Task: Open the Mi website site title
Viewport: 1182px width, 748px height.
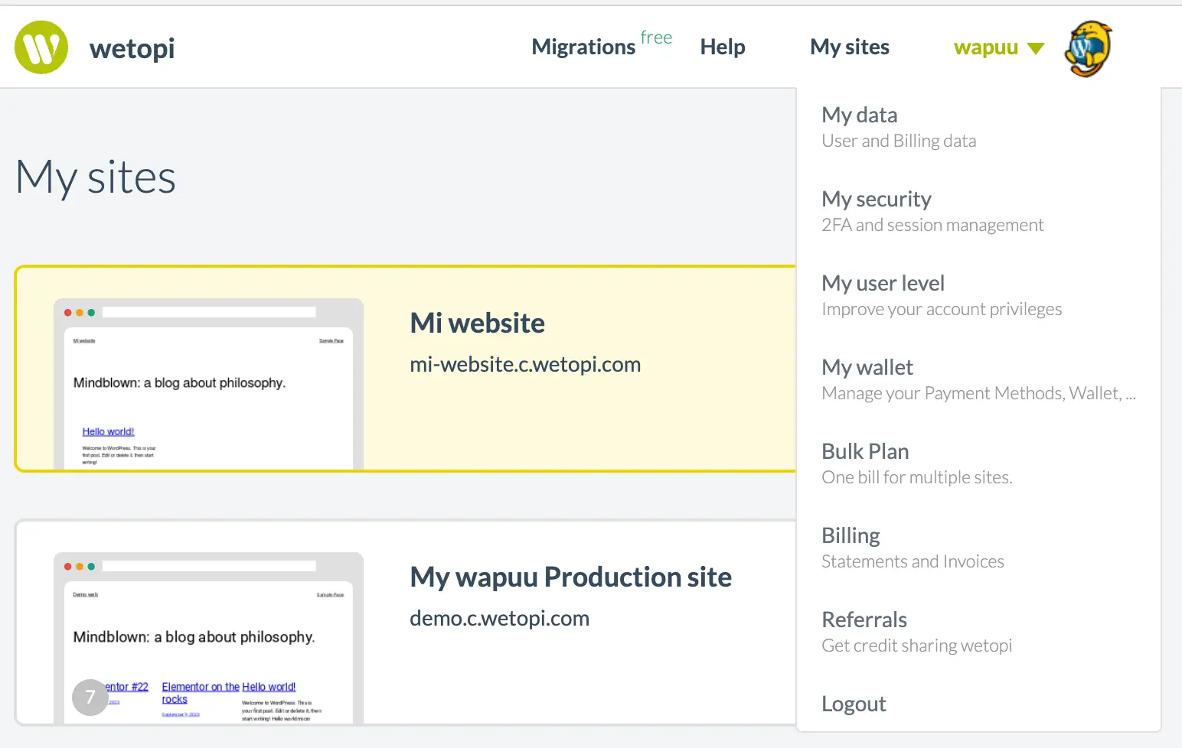Action: [x=477, y=323]
